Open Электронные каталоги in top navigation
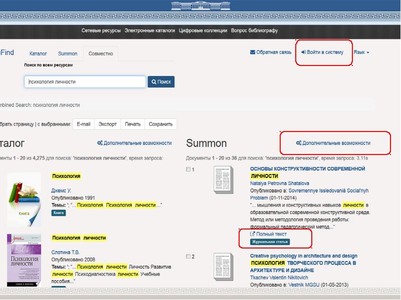 point(149,30)
